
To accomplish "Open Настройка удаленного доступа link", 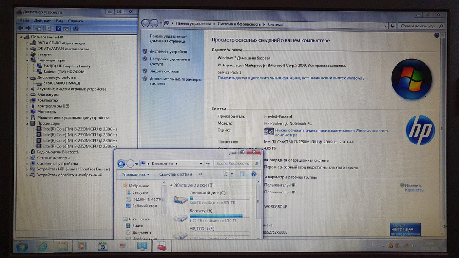I will (x=170, y=61).
